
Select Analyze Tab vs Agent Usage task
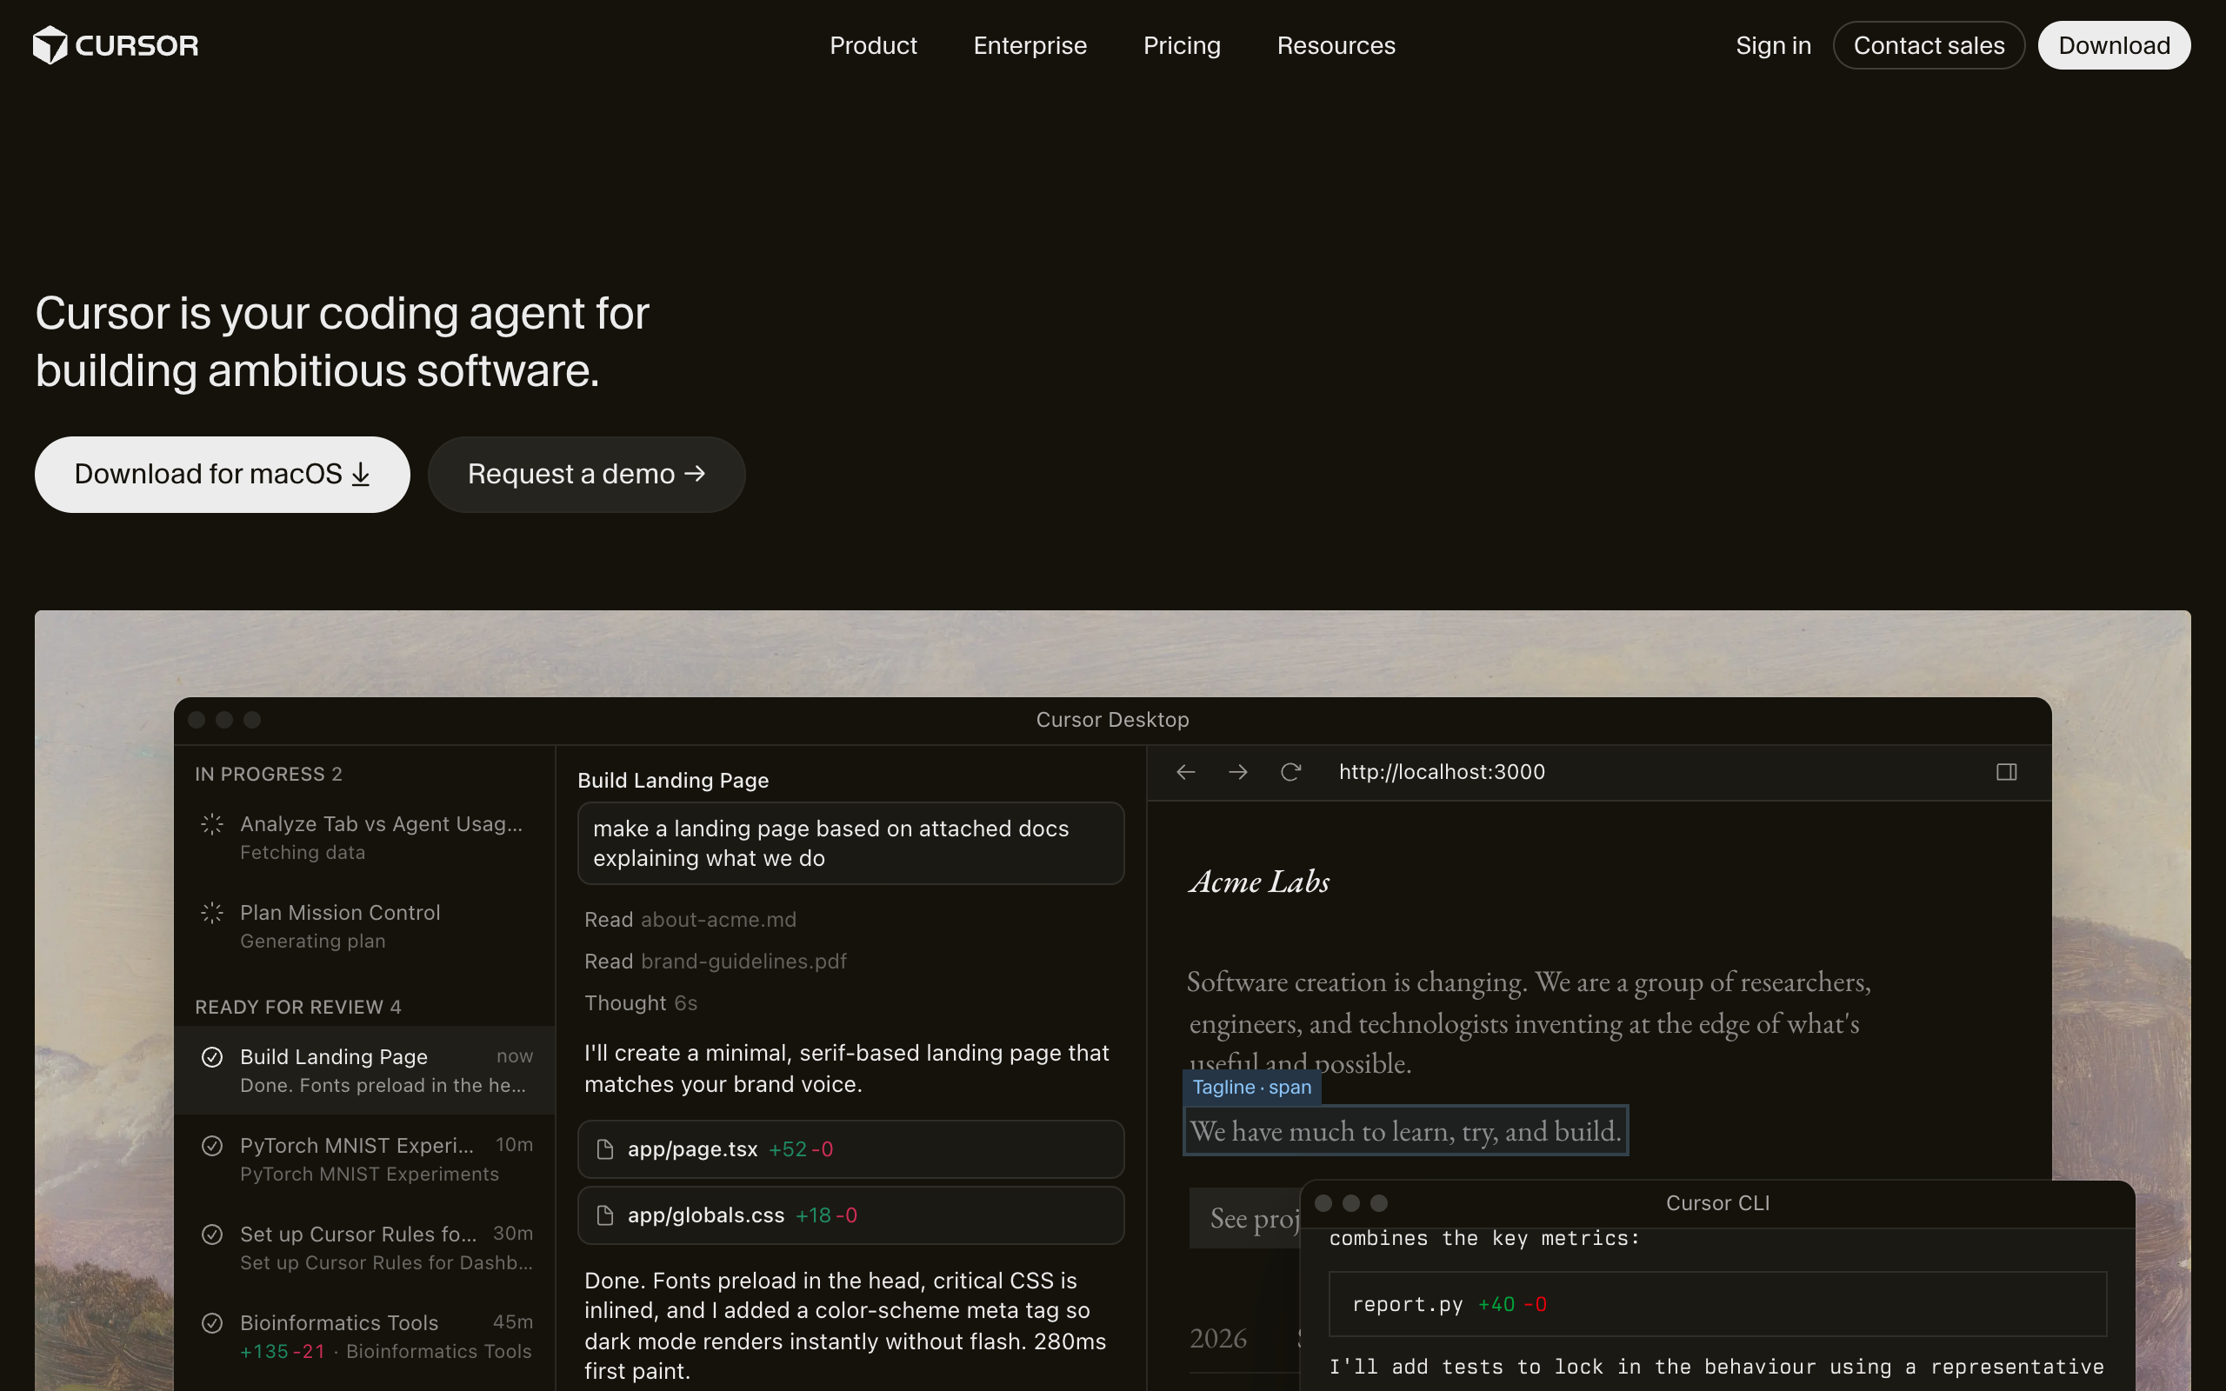[x=364, y=837]
